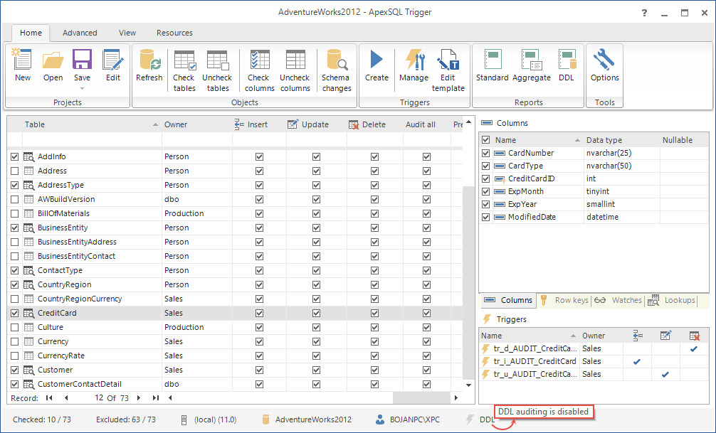The width and height of the screenshot is (716, 433).
Task: Open a project with the Open icon
Action: [x=53, y=60]
